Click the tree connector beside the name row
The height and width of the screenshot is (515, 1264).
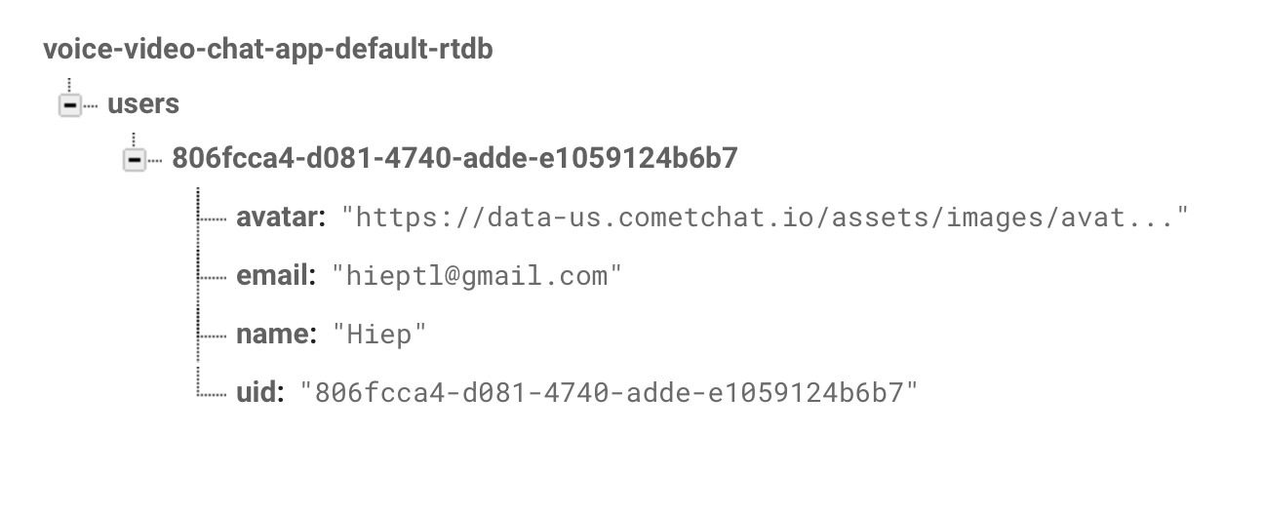213,336
